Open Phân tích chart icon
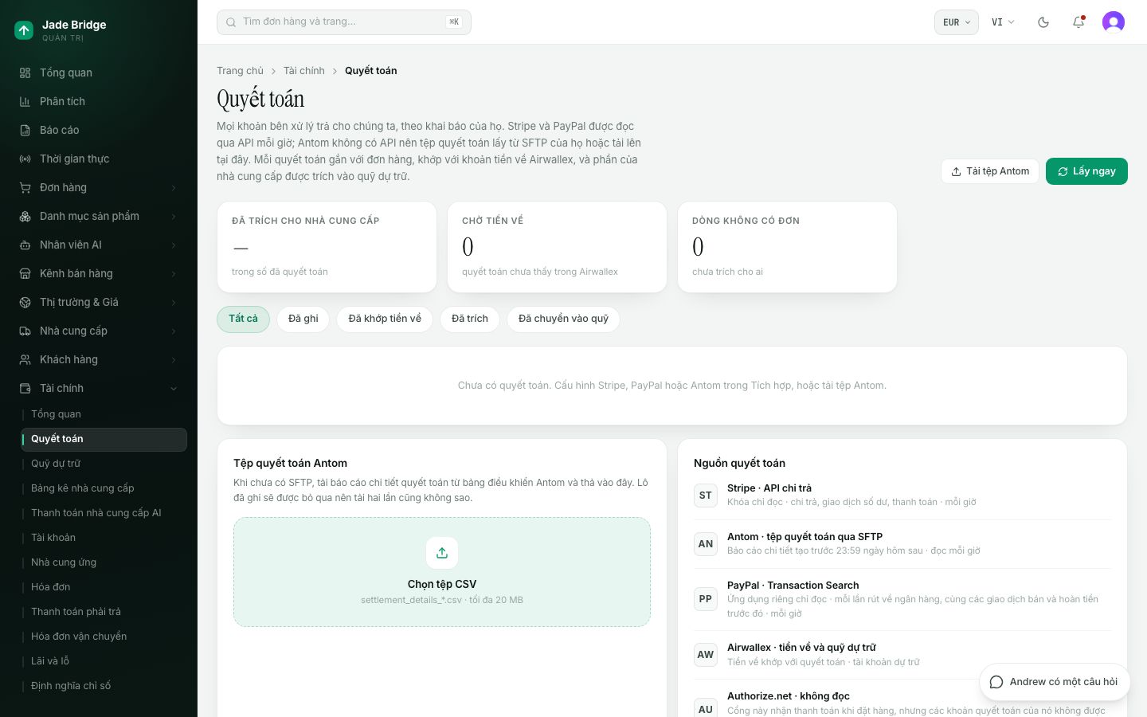Image resolution: width=1147 pixels, height=717 pixels. (x=25, y=101)
